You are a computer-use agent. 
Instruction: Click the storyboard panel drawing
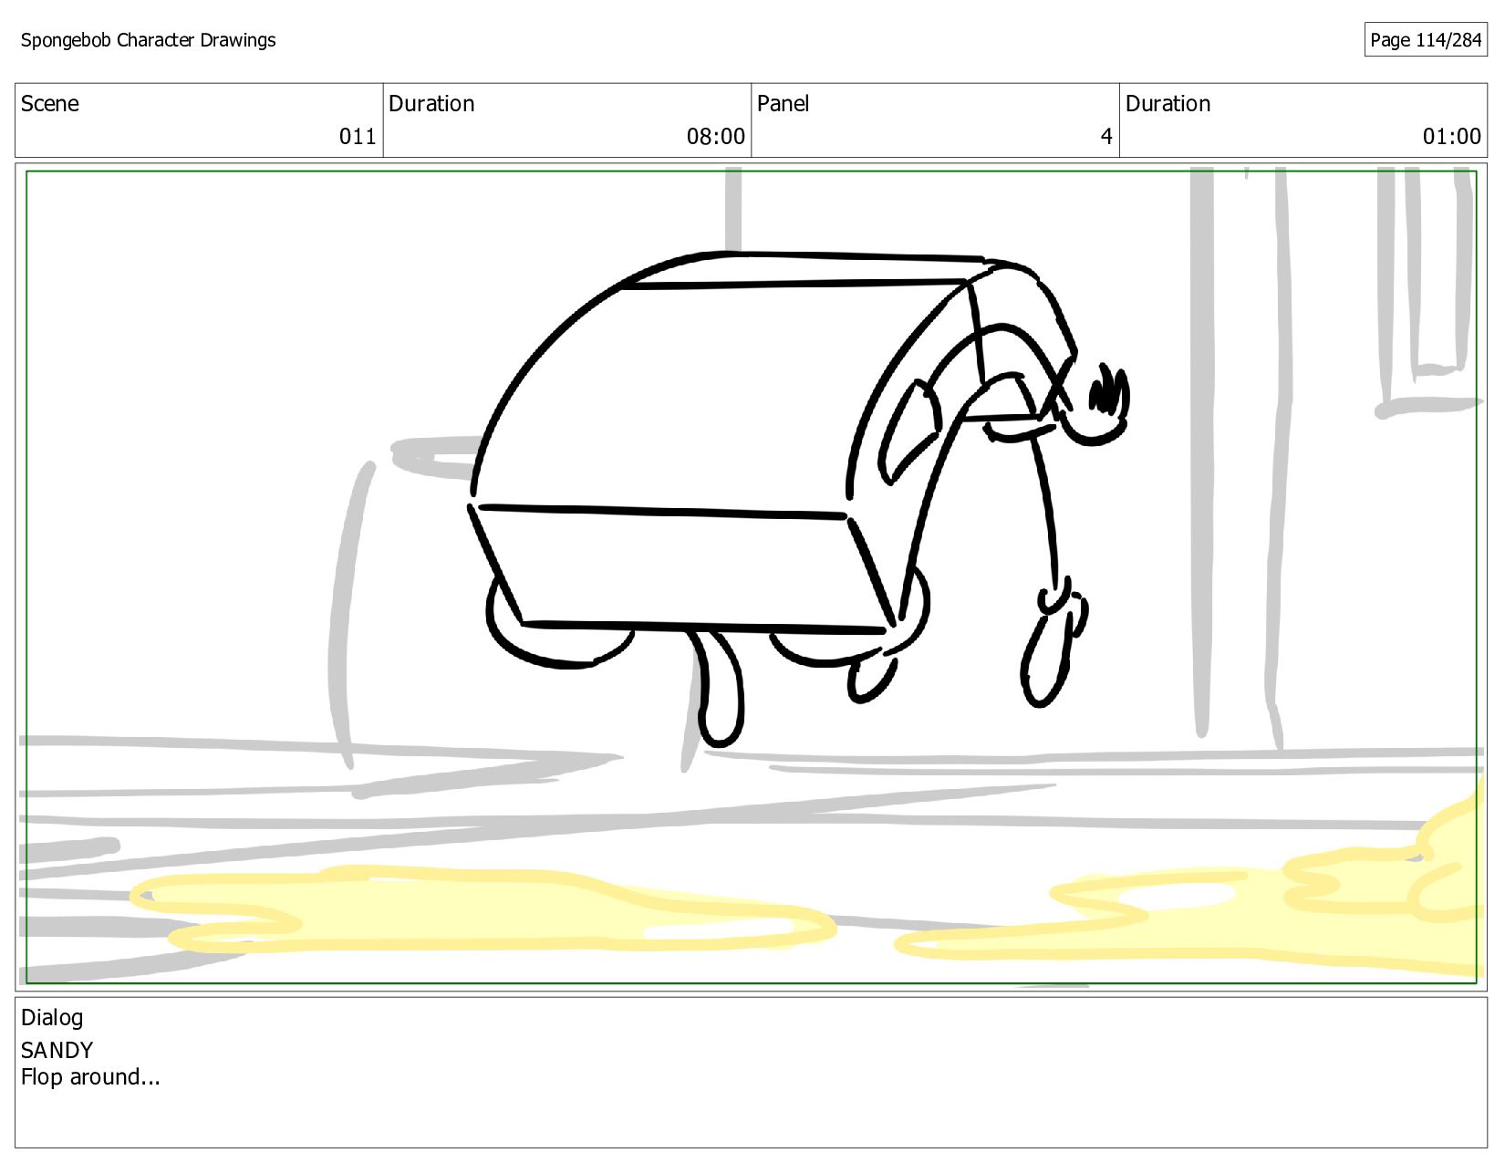[751, 576]
